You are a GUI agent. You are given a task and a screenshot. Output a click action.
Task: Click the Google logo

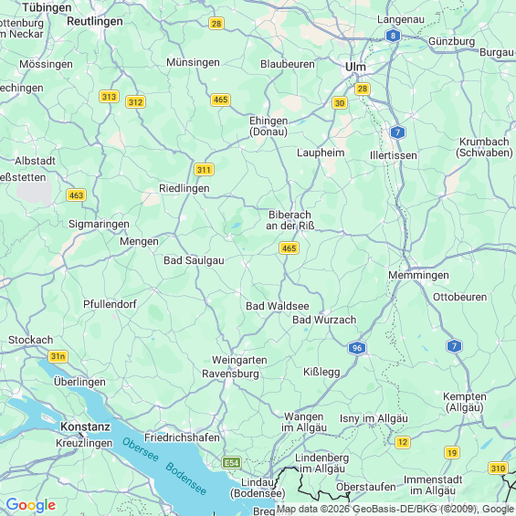[31, 505]
